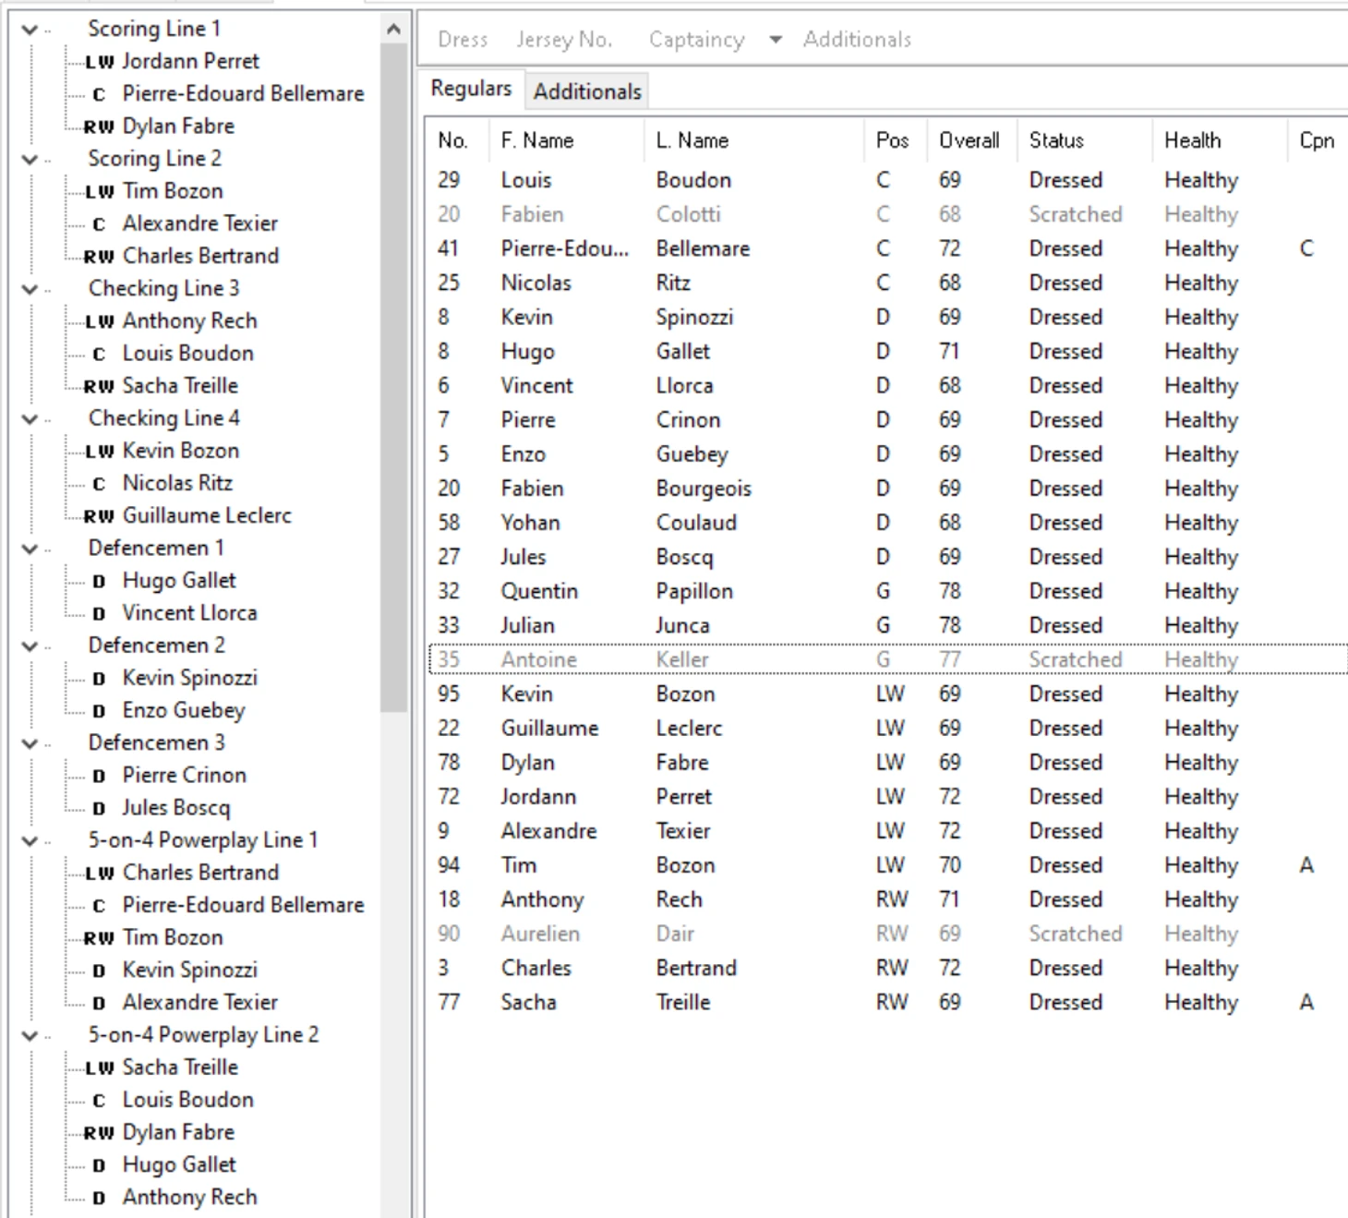Select Kevin Bozon in Checking Line 4
Viewport: 1348px width, 1218px height.
180,451
